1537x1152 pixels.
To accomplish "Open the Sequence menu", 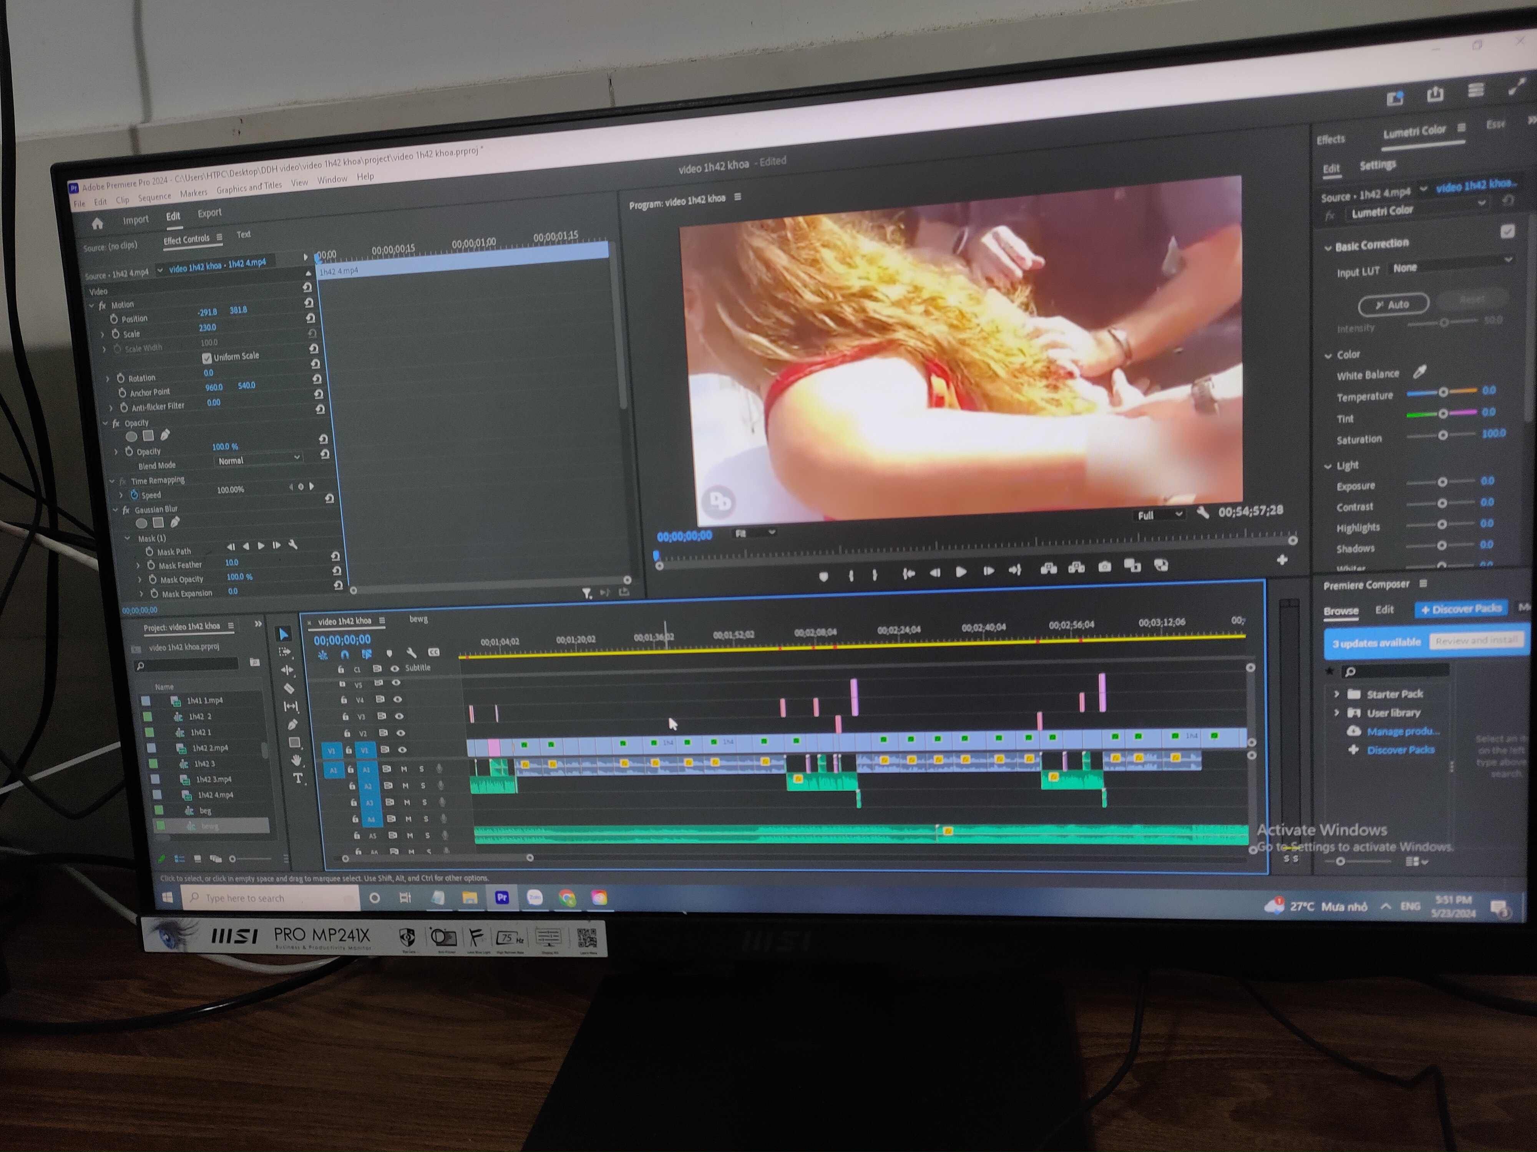I will pos(154,197).
